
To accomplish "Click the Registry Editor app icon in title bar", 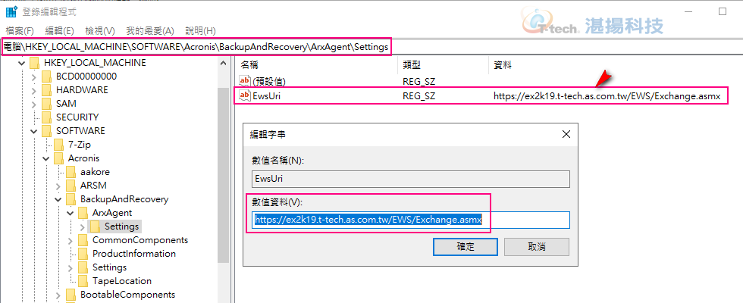I will point(11,11).
